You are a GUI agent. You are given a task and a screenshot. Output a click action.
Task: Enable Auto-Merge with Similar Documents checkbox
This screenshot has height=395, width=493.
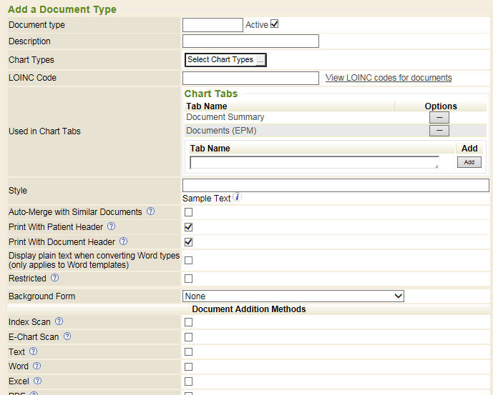pyautogui.click(x=189, y=212)
